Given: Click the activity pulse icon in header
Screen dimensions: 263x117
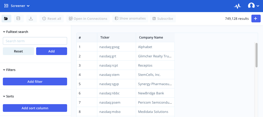Looking at the screenshot, I should [x=237, y=6].
